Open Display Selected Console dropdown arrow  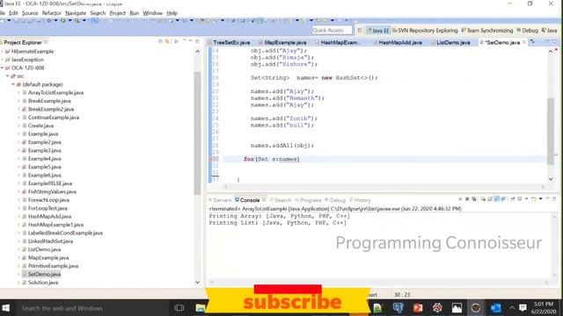pyautogui.click(x=526, y=199)
